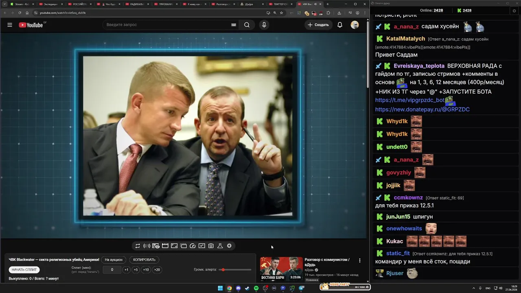The image size is (521, 293).
Task: Click username KatalMatalych in chat
Action: coord(405,39)
